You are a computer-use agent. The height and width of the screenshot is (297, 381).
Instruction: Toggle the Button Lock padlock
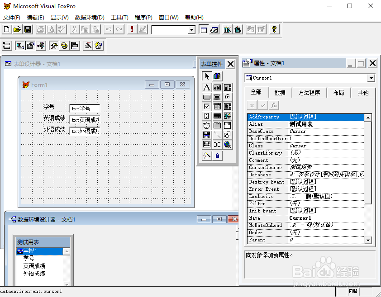click(x=217, y=156)
